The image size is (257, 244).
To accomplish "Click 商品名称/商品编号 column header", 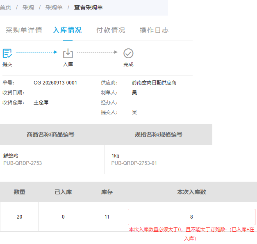I will click(x=50, y=135).
